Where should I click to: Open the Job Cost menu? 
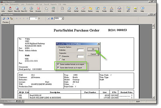click(x=39, y=4)
